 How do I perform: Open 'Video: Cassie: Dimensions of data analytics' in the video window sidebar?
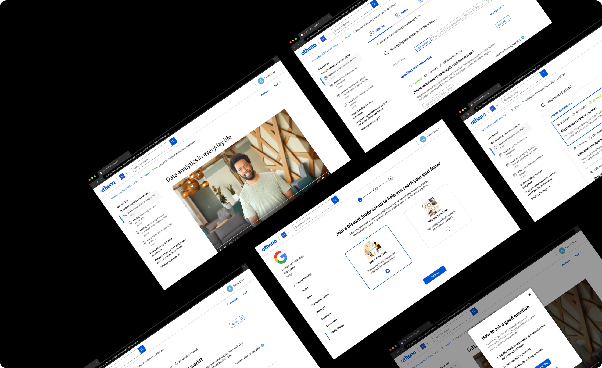158,234
